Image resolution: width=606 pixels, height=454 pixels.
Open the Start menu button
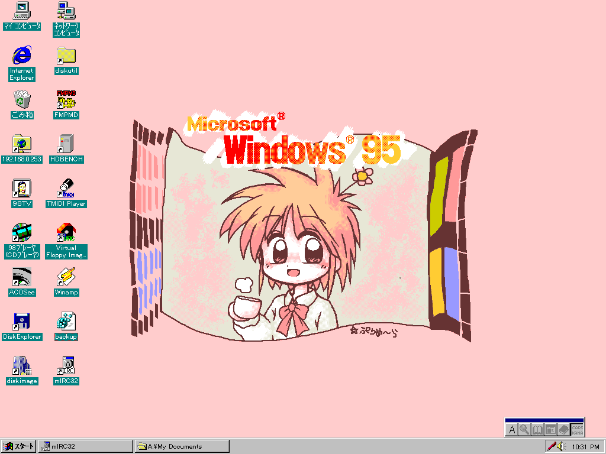click(18, 446)
